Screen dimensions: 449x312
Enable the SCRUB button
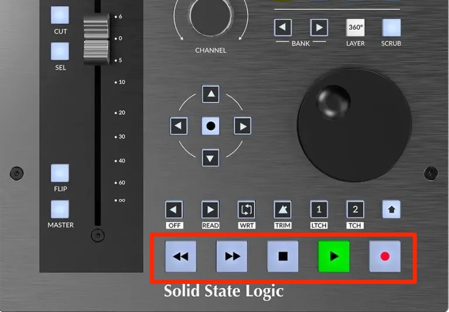[x=391, y=27]
